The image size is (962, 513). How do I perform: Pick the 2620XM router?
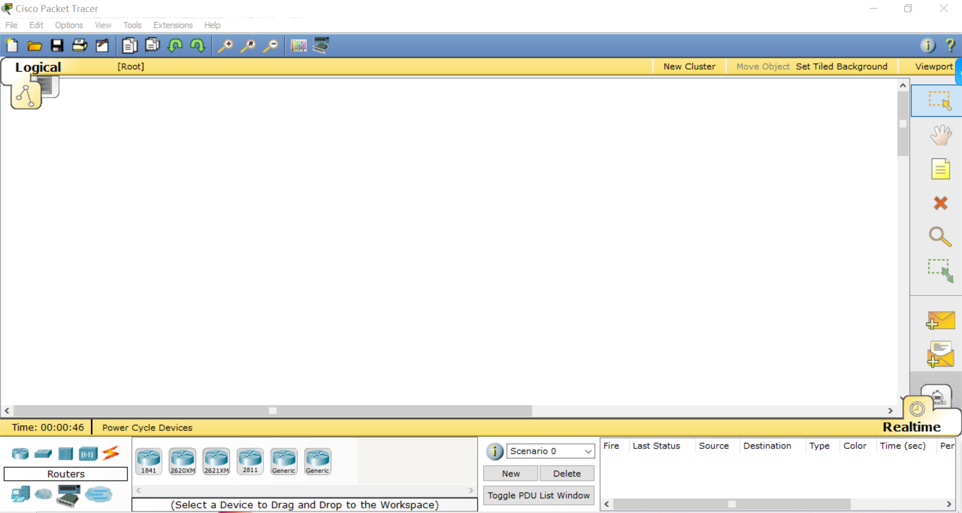[182, 461]
